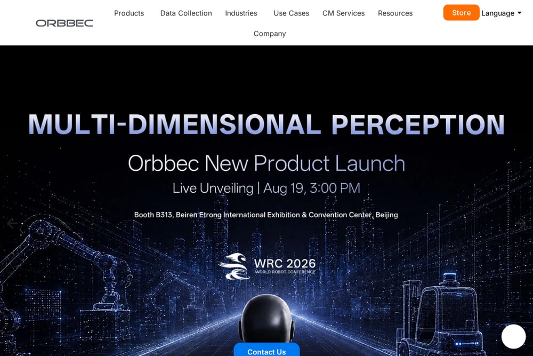Click the Multi-Dimensional Perception headline
533x356 pixels.
266,124
